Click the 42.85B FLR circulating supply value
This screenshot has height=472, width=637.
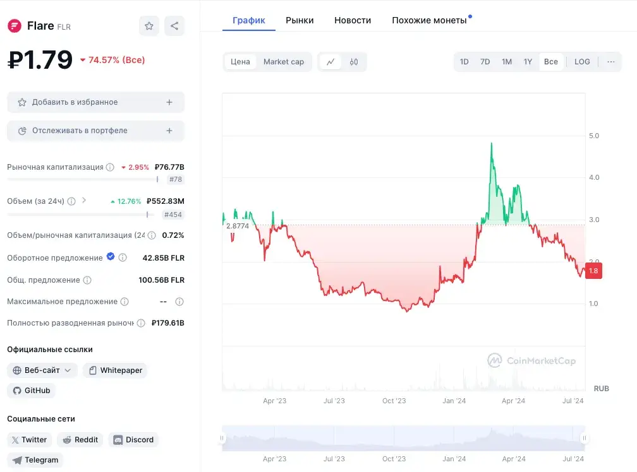[163, 258]
